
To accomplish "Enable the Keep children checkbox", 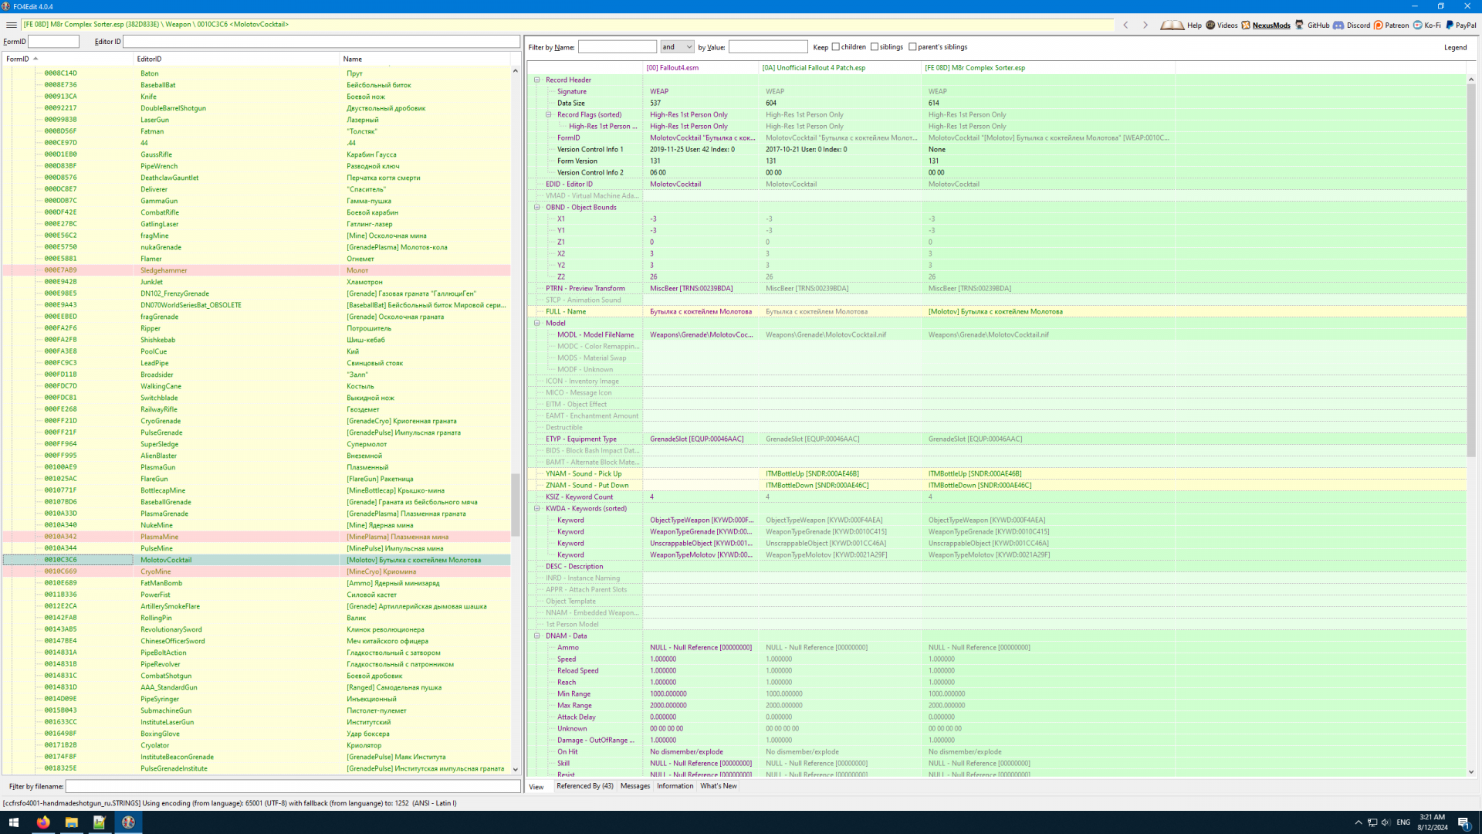I will [x=835, y=47].
